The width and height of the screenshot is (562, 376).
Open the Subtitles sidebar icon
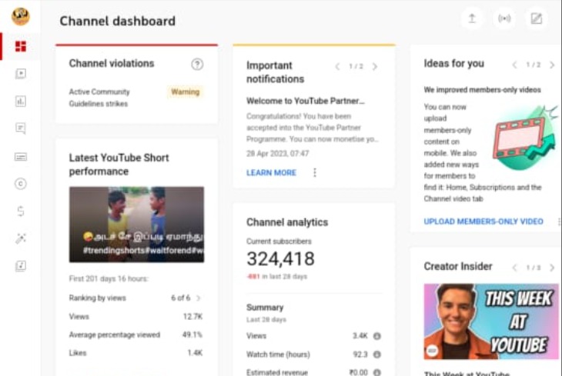(x=21, y=157)
